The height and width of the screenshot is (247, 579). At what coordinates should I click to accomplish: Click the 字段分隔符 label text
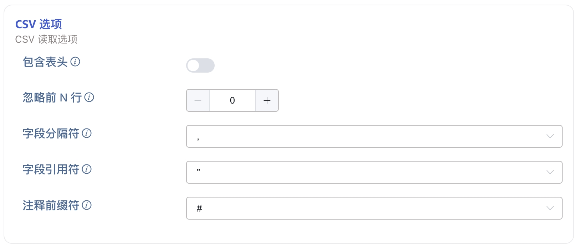51,133
